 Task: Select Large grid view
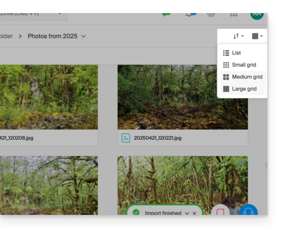pyautogui.click(x=242, y=89)
